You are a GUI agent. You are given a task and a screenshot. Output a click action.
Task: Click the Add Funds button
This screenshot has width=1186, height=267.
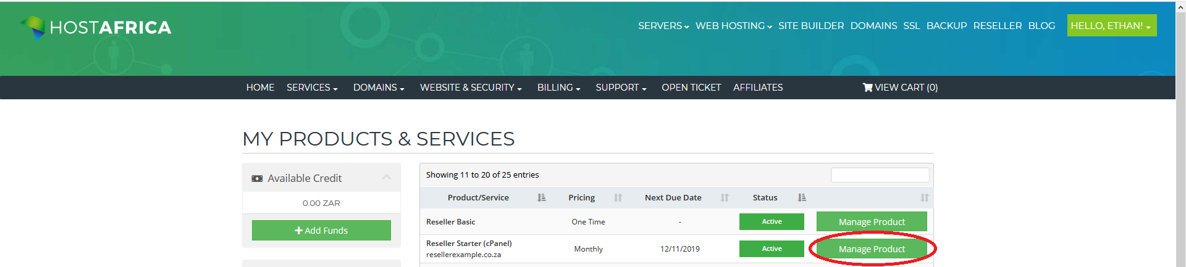(x=321, y=231)
